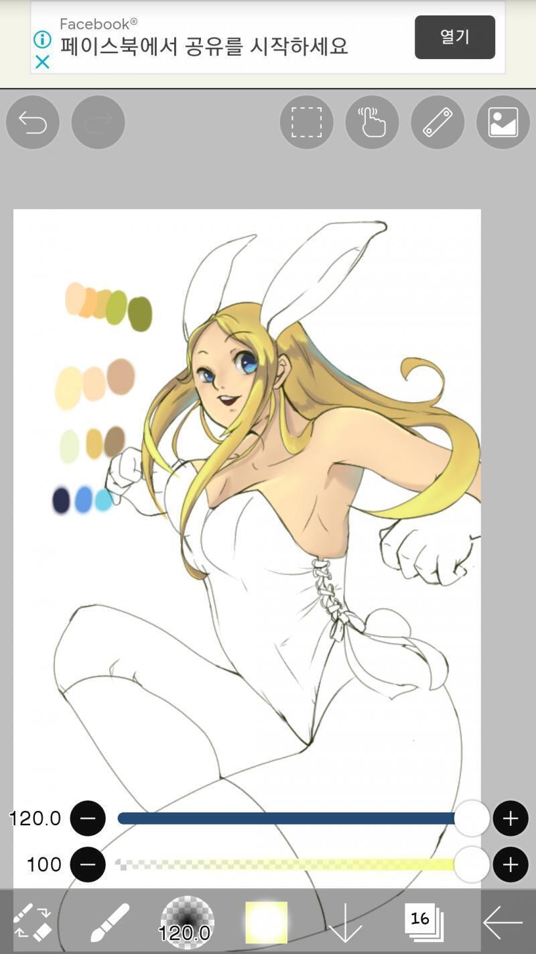The image size is (536, 954).
Task: Tap the 열기 button in the ad
Action: click(455, 37)
